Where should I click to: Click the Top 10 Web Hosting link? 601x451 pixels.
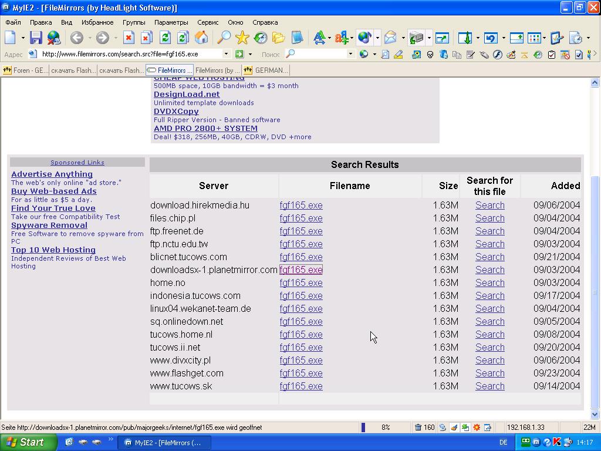click(53, 250)
